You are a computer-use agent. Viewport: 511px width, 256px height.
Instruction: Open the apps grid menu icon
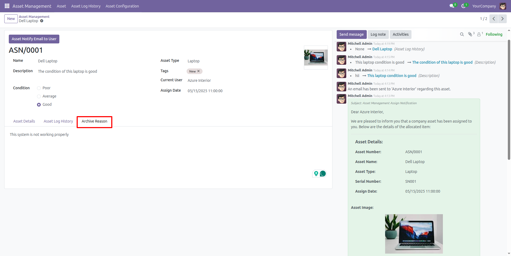pyautogui.click(x=7, y=6)
